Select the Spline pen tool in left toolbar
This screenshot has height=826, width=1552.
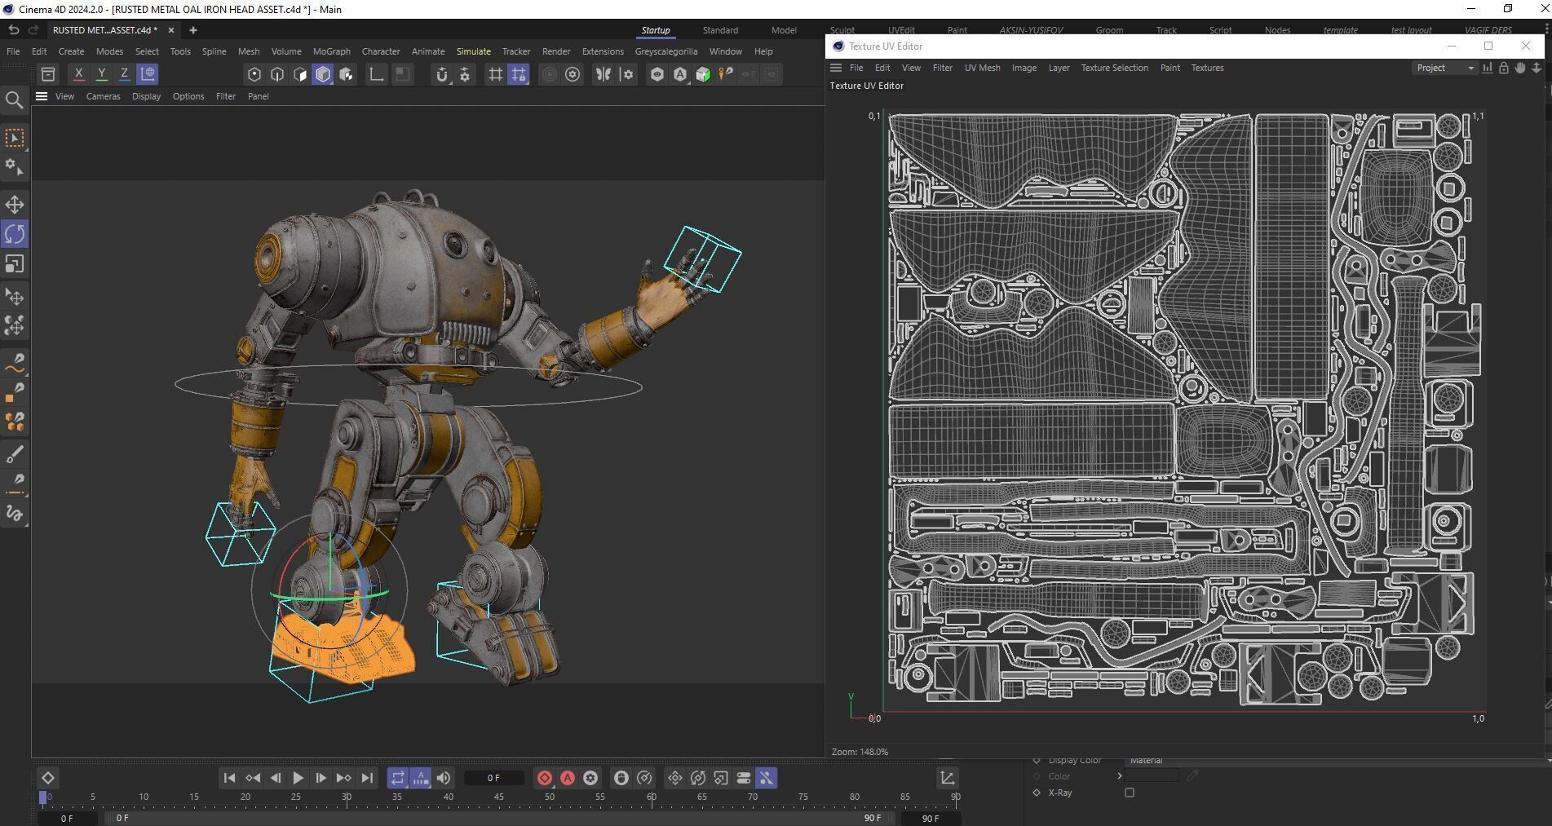[x=15, y=361]
